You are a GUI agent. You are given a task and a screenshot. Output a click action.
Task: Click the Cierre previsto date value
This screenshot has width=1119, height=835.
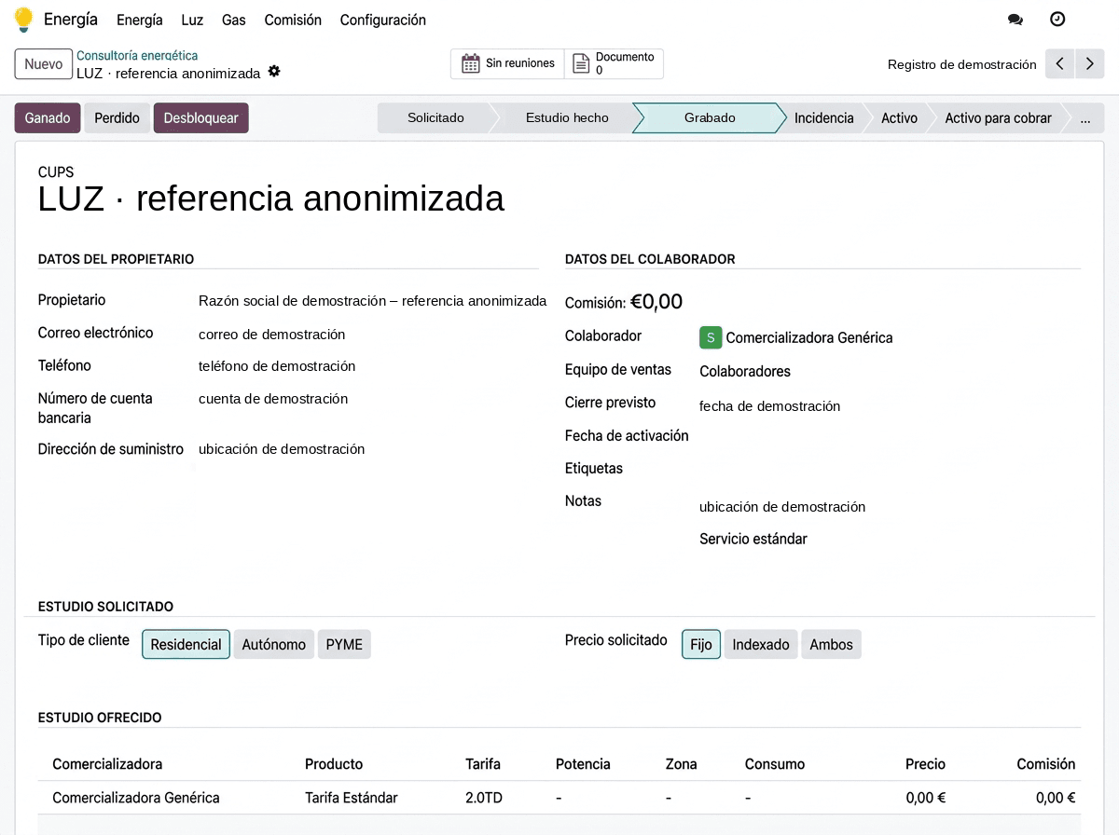(770, 406)
